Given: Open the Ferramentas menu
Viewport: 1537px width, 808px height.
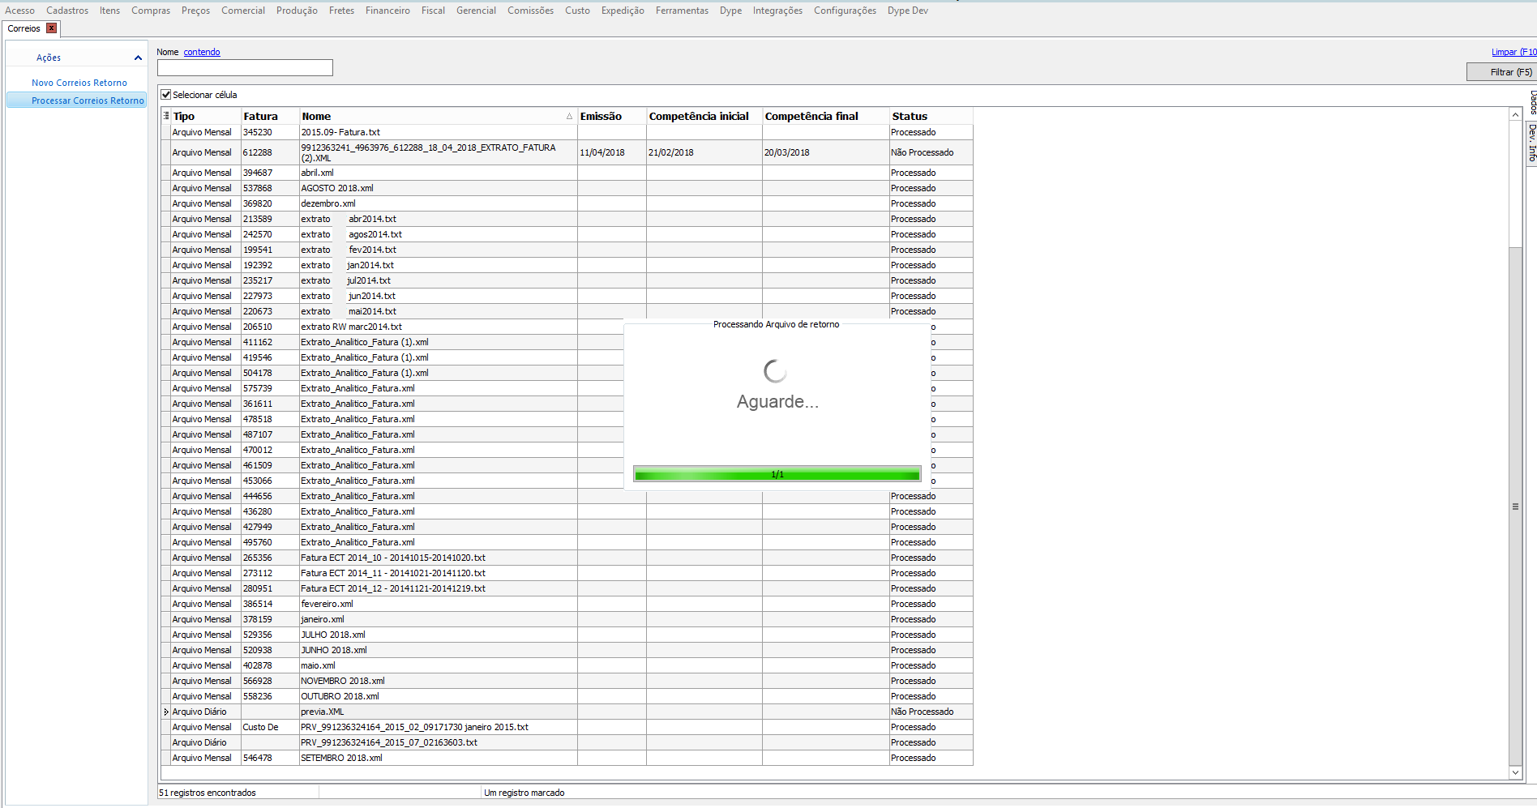Looking at the screenshot, I should 682,11.
